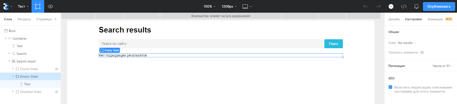Click the Root frame icon
The width and height of the screenshot is (457, 104).
click(6, 31)
